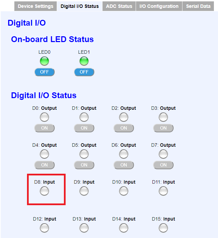218x238 pixels.
Task: Click the 'LED1' label text
Action: 84,52
